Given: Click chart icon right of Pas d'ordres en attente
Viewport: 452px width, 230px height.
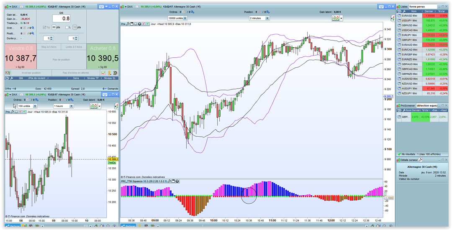Looking at the screenshot, I should pyautogui.click(x=103, y=73).
